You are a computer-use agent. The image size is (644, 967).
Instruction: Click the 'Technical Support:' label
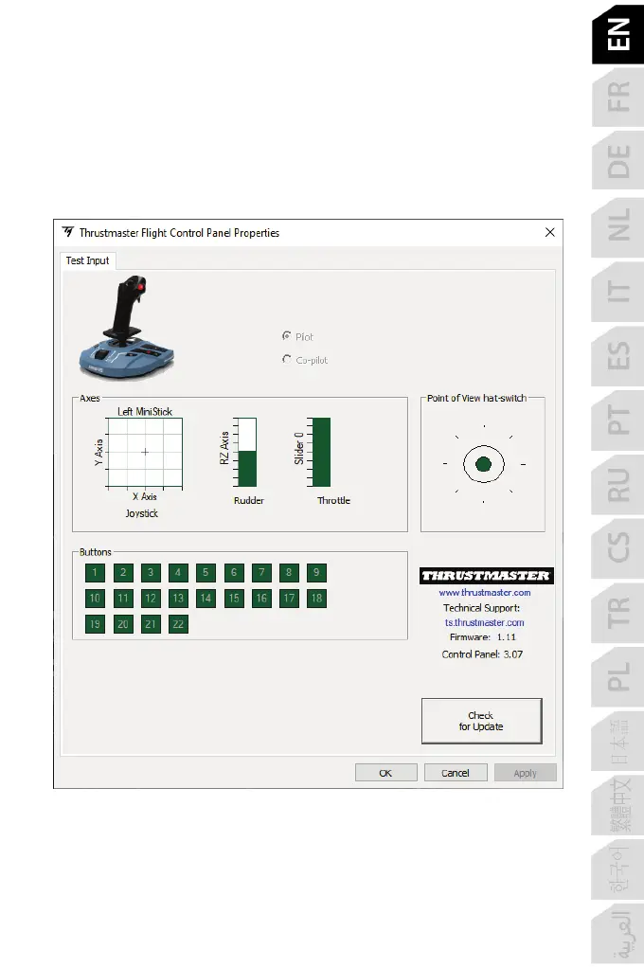482,608
